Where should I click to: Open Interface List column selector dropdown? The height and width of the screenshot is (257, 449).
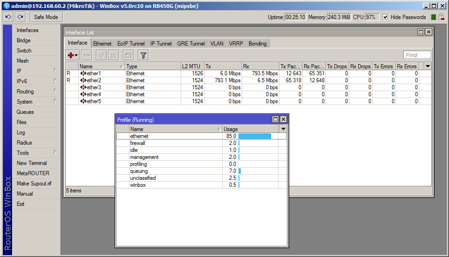[428, 66]
